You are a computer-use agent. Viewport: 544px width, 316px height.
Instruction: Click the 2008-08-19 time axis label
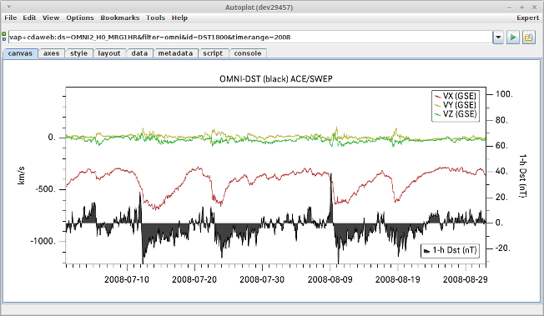(x=398, y=279)
